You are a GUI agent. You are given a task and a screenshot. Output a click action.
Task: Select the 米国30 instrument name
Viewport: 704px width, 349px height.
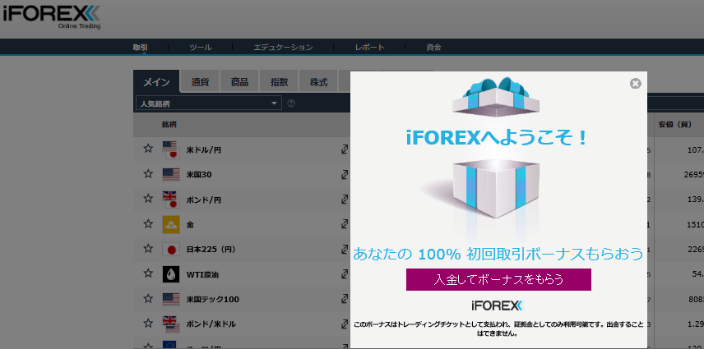pos(199,175)
